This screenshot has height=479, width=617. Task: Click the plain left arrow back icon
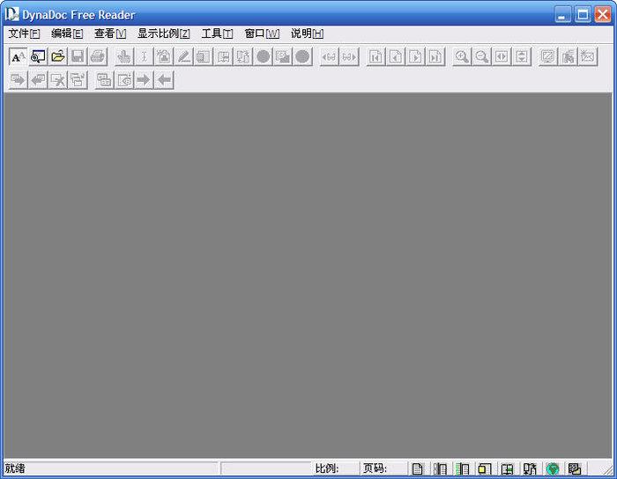(x=164, y=80)
